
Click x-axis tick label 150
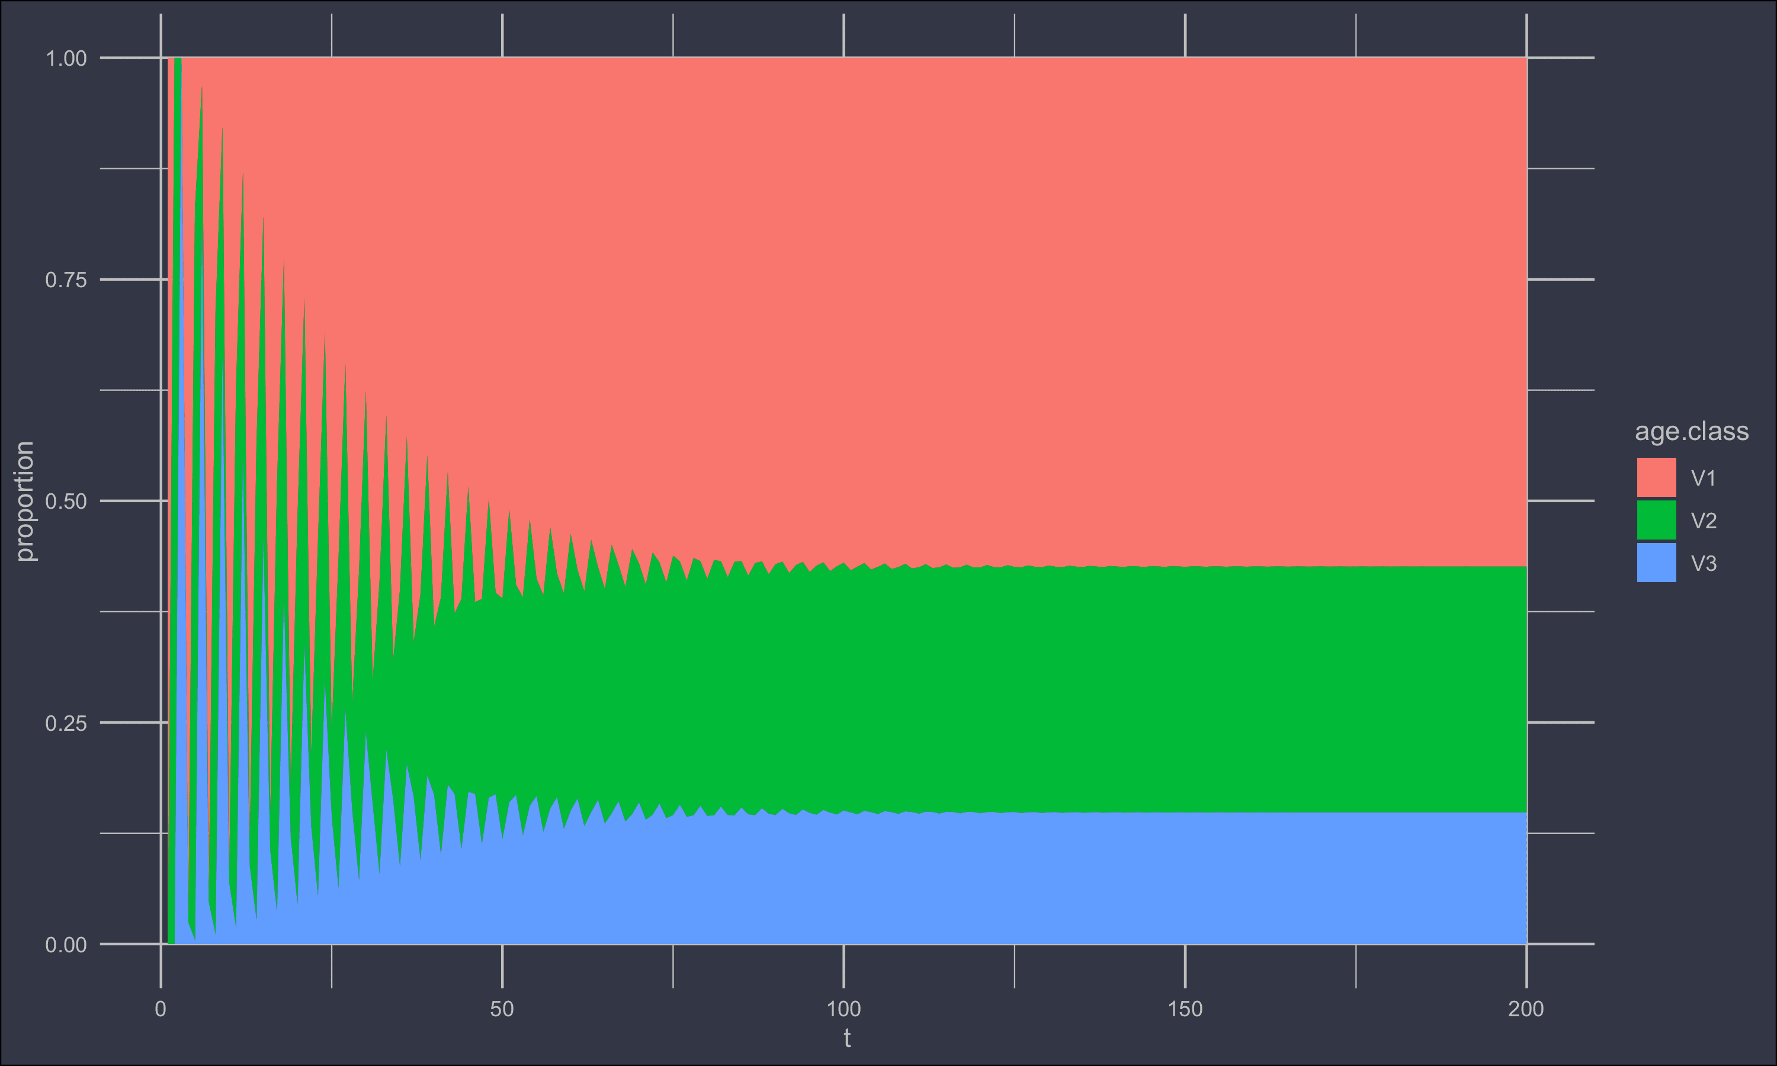[1185, 1009]
